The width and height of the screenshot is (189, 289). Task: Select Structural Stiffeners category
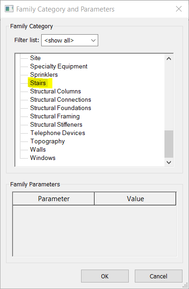click(56, 124)
